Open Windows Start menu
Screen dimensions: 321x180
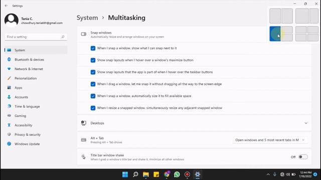point(125,174)
